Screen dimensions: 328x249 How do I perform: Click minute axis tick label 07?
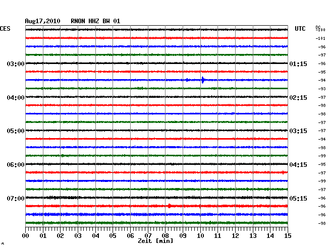pos(148,236)
